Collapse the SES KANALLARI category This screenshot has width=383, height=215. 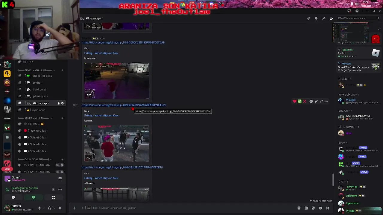click(x=35, y=119)
